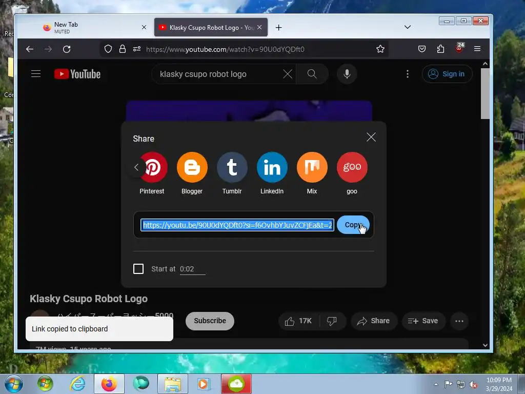Open the Windows Start menu

click(x=14, y=384)
